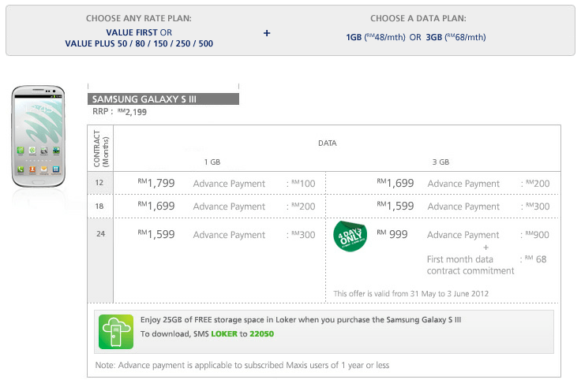Click RM300 advance payment in the 24 month 1 GB cell
The width and height of the screenshot is (581, 387).
click(303, 235)
